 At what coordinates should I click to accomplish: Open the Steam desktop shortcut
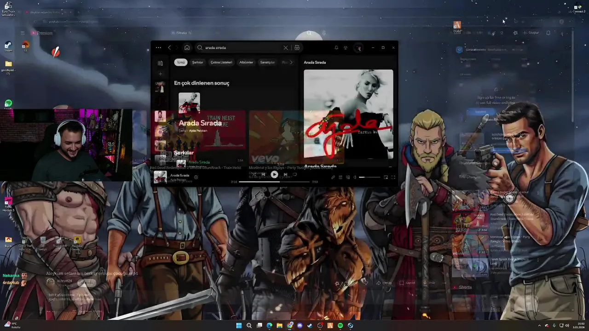tap(8, 46)
